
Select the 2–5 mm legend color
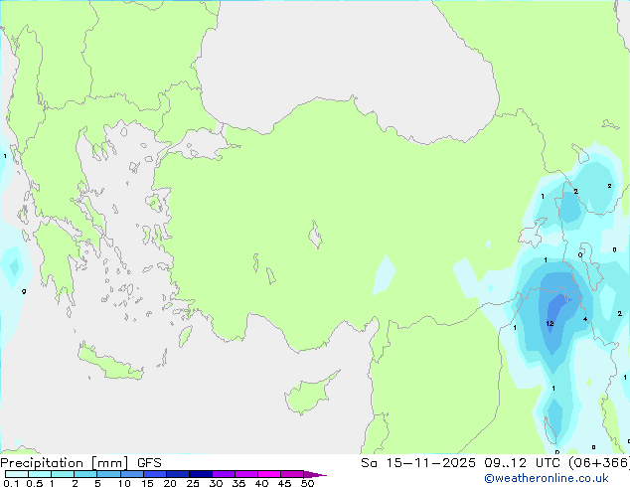tap(85, 474)
